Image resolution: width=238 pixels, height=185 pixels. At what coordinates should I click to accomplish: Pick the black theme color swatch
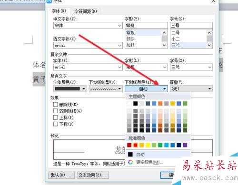coord(136,104)
